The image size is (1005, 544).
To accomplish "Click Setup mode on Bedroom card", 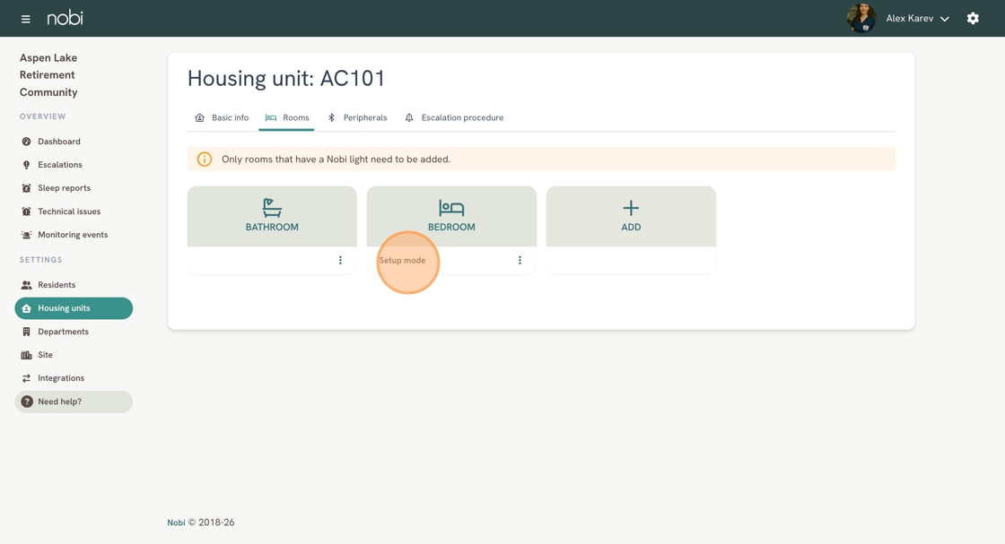I will click(x=402, y=261).
